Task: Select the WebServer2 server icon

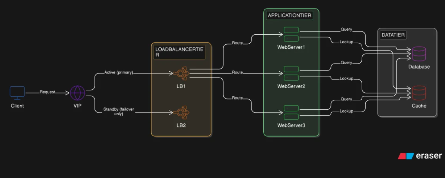Action: 291,73
